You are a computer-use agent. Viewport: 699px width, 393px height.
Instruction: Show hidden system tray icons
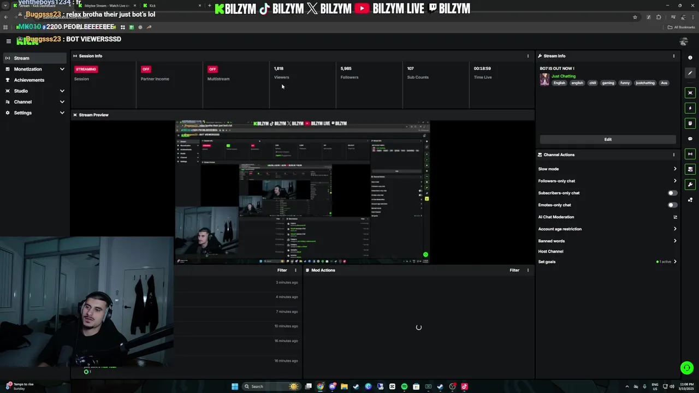tap(626, 386)
